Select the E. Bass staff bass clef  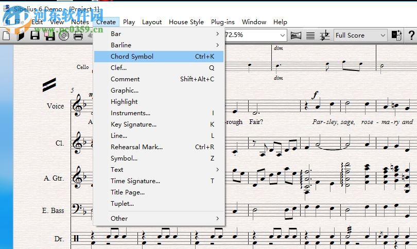point(77,209)
